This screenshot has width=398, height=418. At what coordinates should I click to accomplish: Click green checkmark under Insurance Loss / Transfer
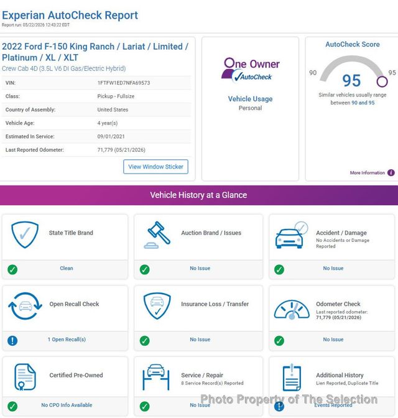(144, 341)
